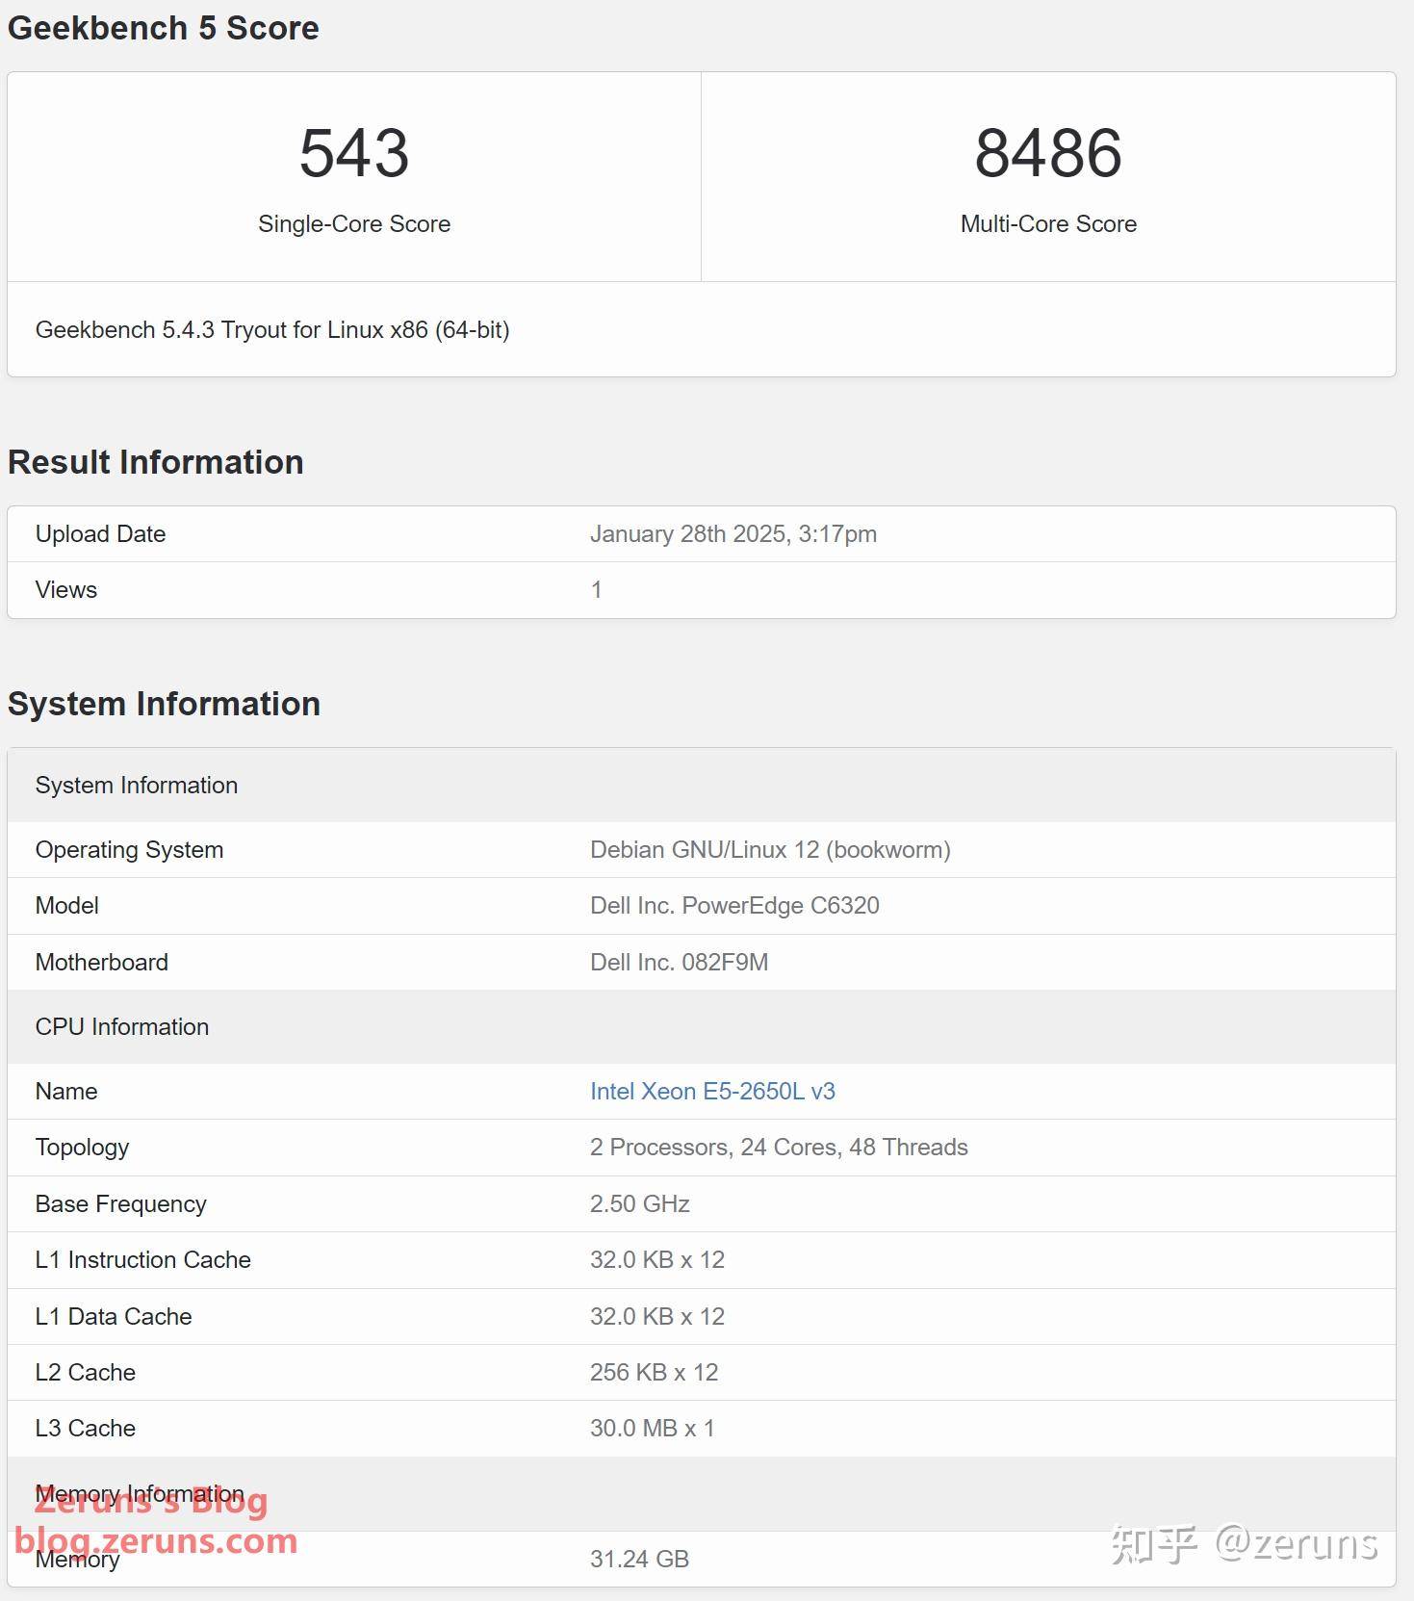Select 'Dell Inc. PowerEdge C6320' value
The image size is (1414, 1601).
(734, 906)
